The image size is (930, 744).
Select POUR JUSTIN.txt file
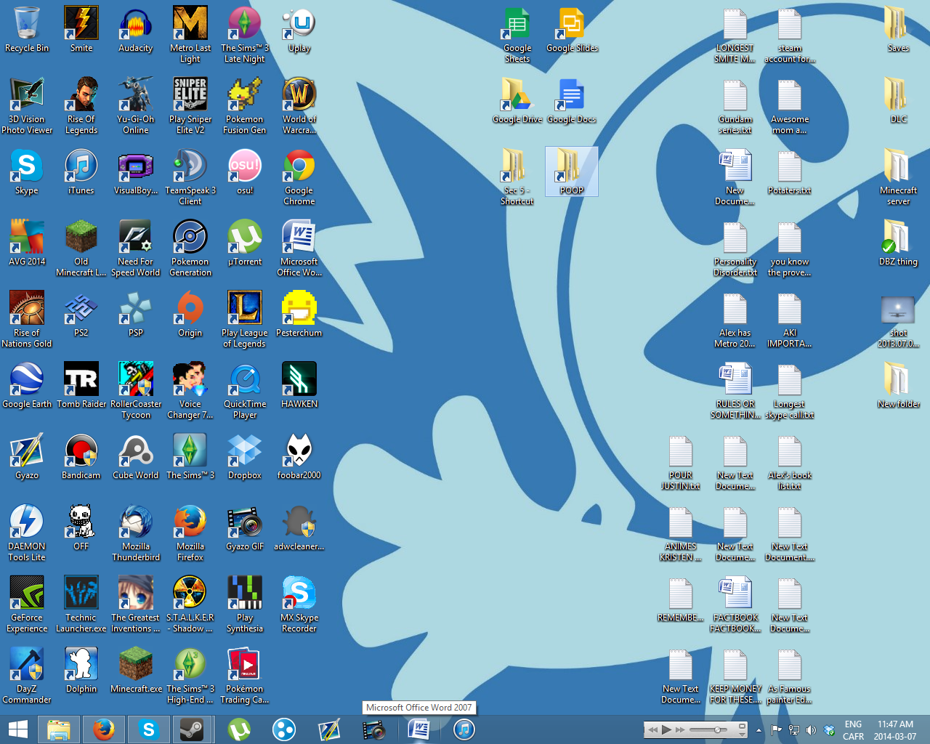[x=681, y=462]
